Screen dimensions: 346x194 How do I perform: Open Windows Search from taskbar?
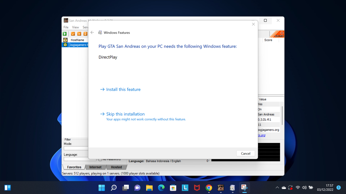[x=114, y=188]
